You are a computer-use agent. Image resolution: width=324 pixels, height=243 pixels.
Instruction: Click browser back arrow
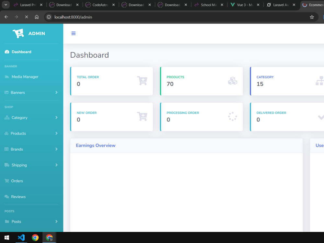pyautogui.click(x=6, y=17)
